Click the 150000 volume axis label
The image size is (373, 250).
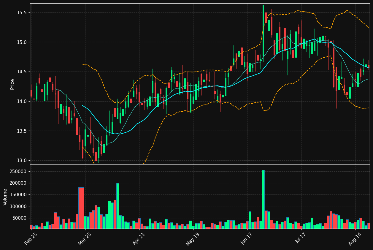[18, 195]
